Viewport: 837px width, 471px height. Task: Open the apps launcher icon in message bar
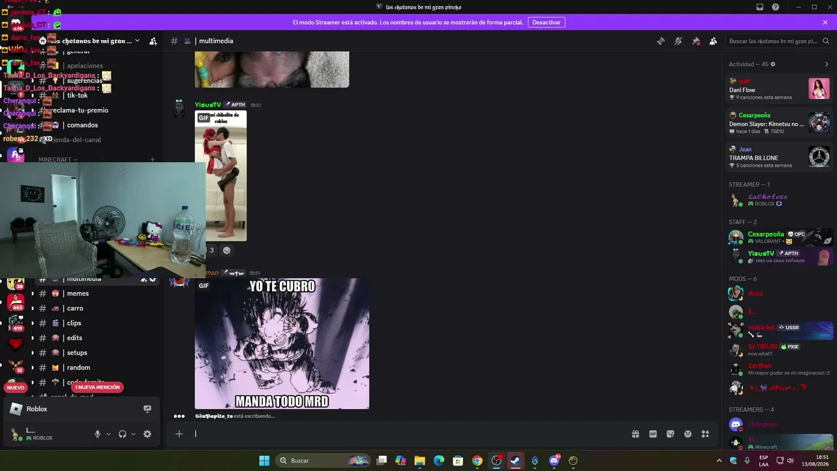pyautogui.click(x=705, y=434)
